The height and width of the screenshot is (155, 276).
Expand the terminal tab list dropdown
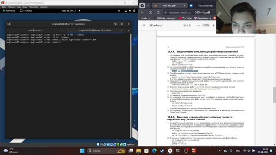(129, 30)
